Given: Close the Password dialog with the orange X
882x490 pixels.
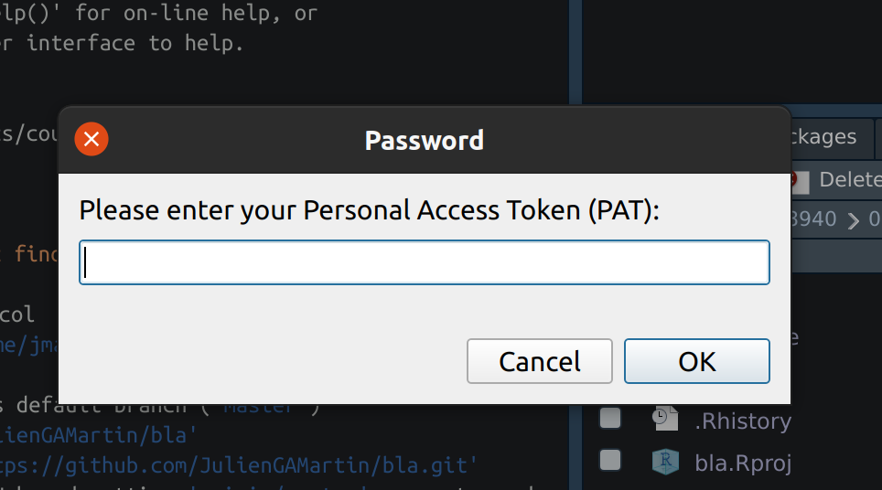Looking at the screenshot, I should tap(91, 140).
